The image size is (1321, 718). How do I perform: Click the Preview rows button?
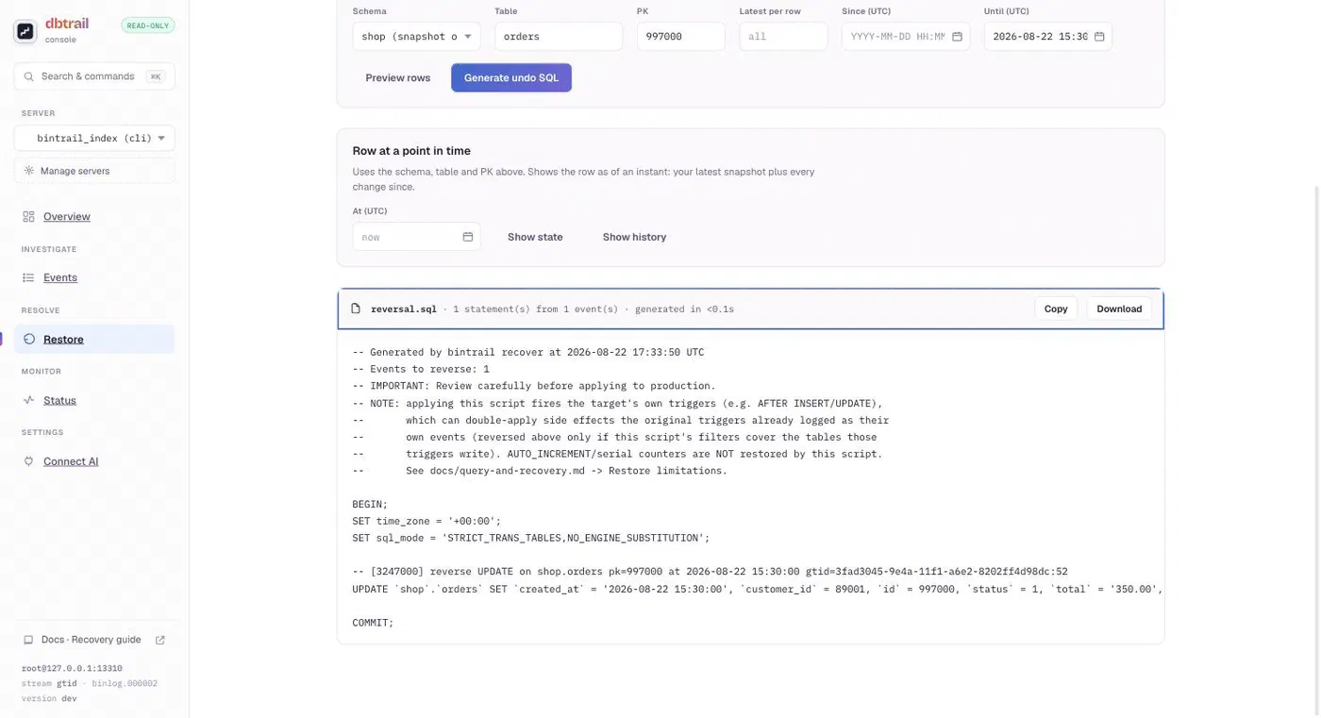click(x=398, y=77)
